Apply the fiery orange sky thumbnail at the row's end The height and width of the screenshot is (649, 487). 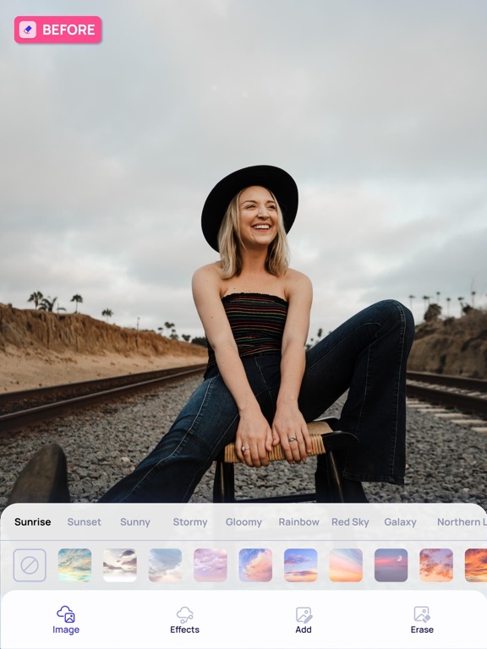pos(476,565)
